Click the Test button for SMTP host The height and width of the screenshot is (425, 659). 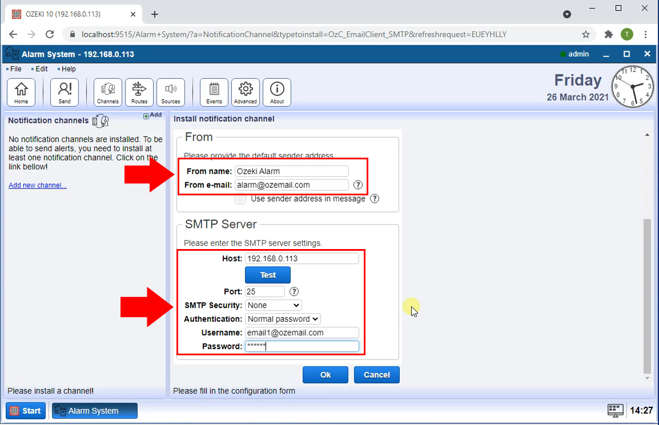click(268, 275)
